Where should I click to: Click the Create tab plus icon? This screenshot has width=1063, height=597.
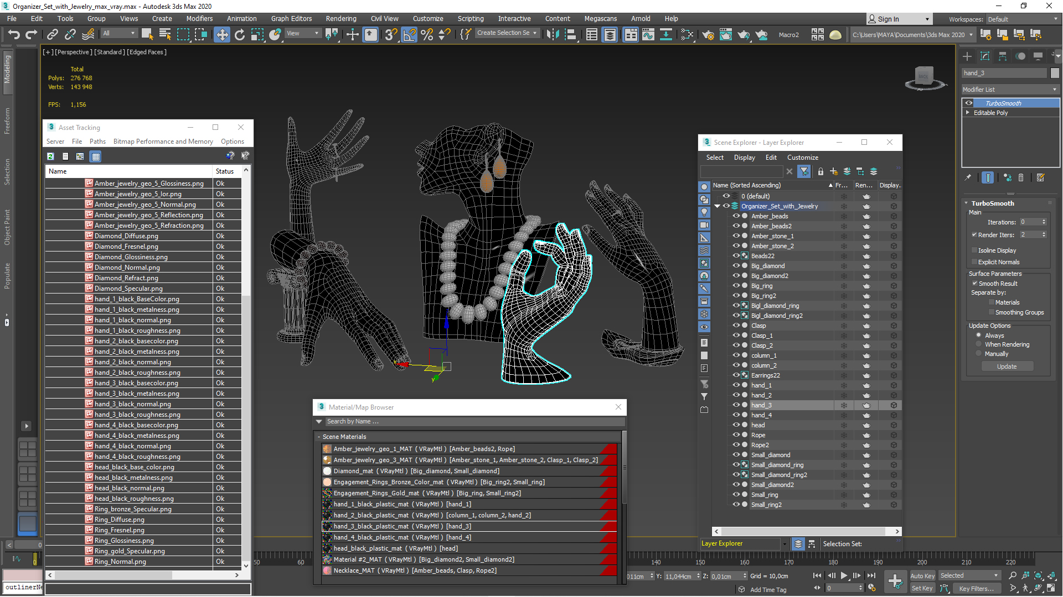coord(967,56)
